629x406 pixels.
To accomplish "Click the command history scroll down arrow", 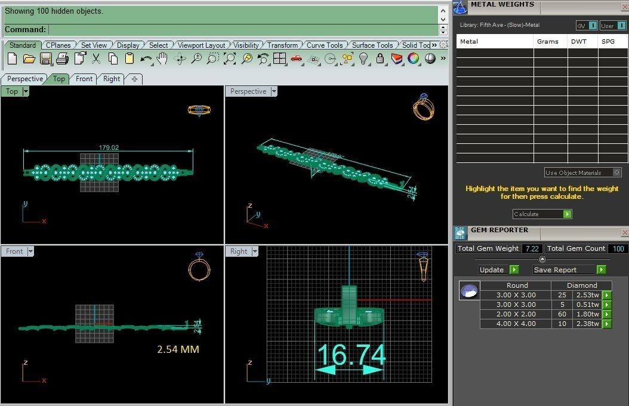I will (x=443, y=19).
